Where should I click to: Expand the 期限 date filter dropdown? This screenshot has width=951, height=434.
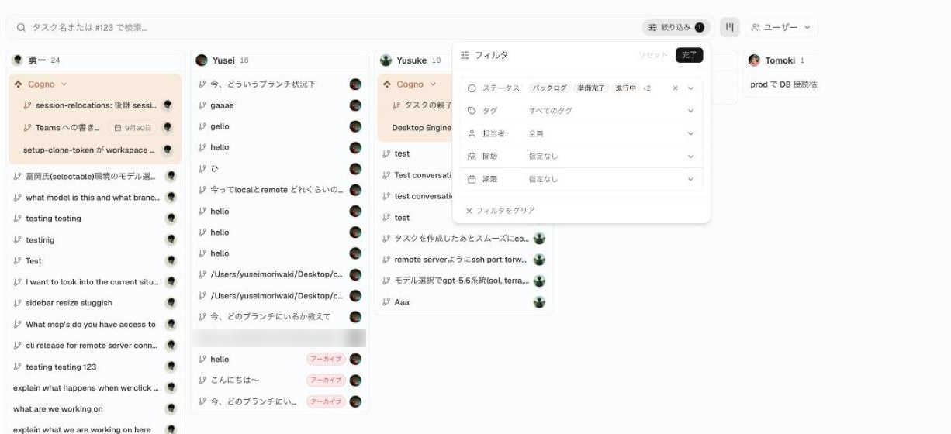(690, 179)
